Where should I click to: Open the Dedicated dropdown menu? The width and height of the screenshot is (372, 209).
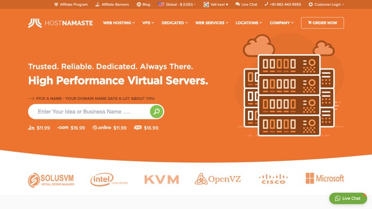[175, 23]
